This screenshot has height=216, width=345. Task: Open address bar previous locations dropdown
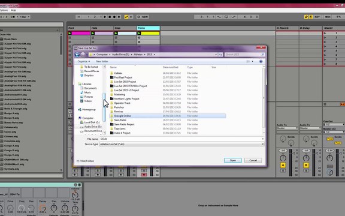216,55
